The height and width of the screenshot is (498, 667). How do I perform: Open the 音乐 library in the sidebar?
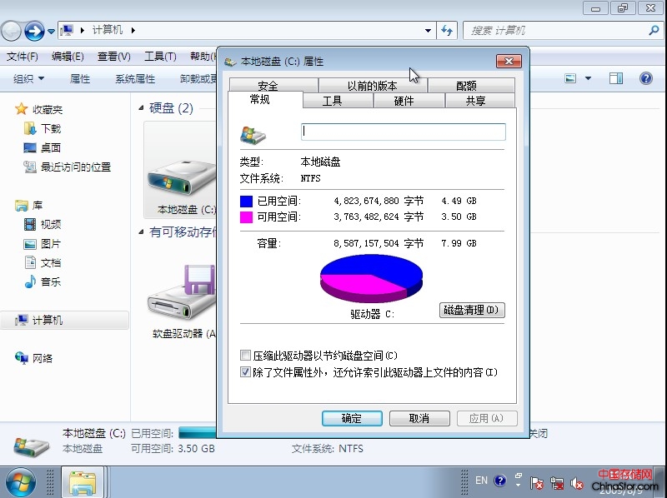30,282
